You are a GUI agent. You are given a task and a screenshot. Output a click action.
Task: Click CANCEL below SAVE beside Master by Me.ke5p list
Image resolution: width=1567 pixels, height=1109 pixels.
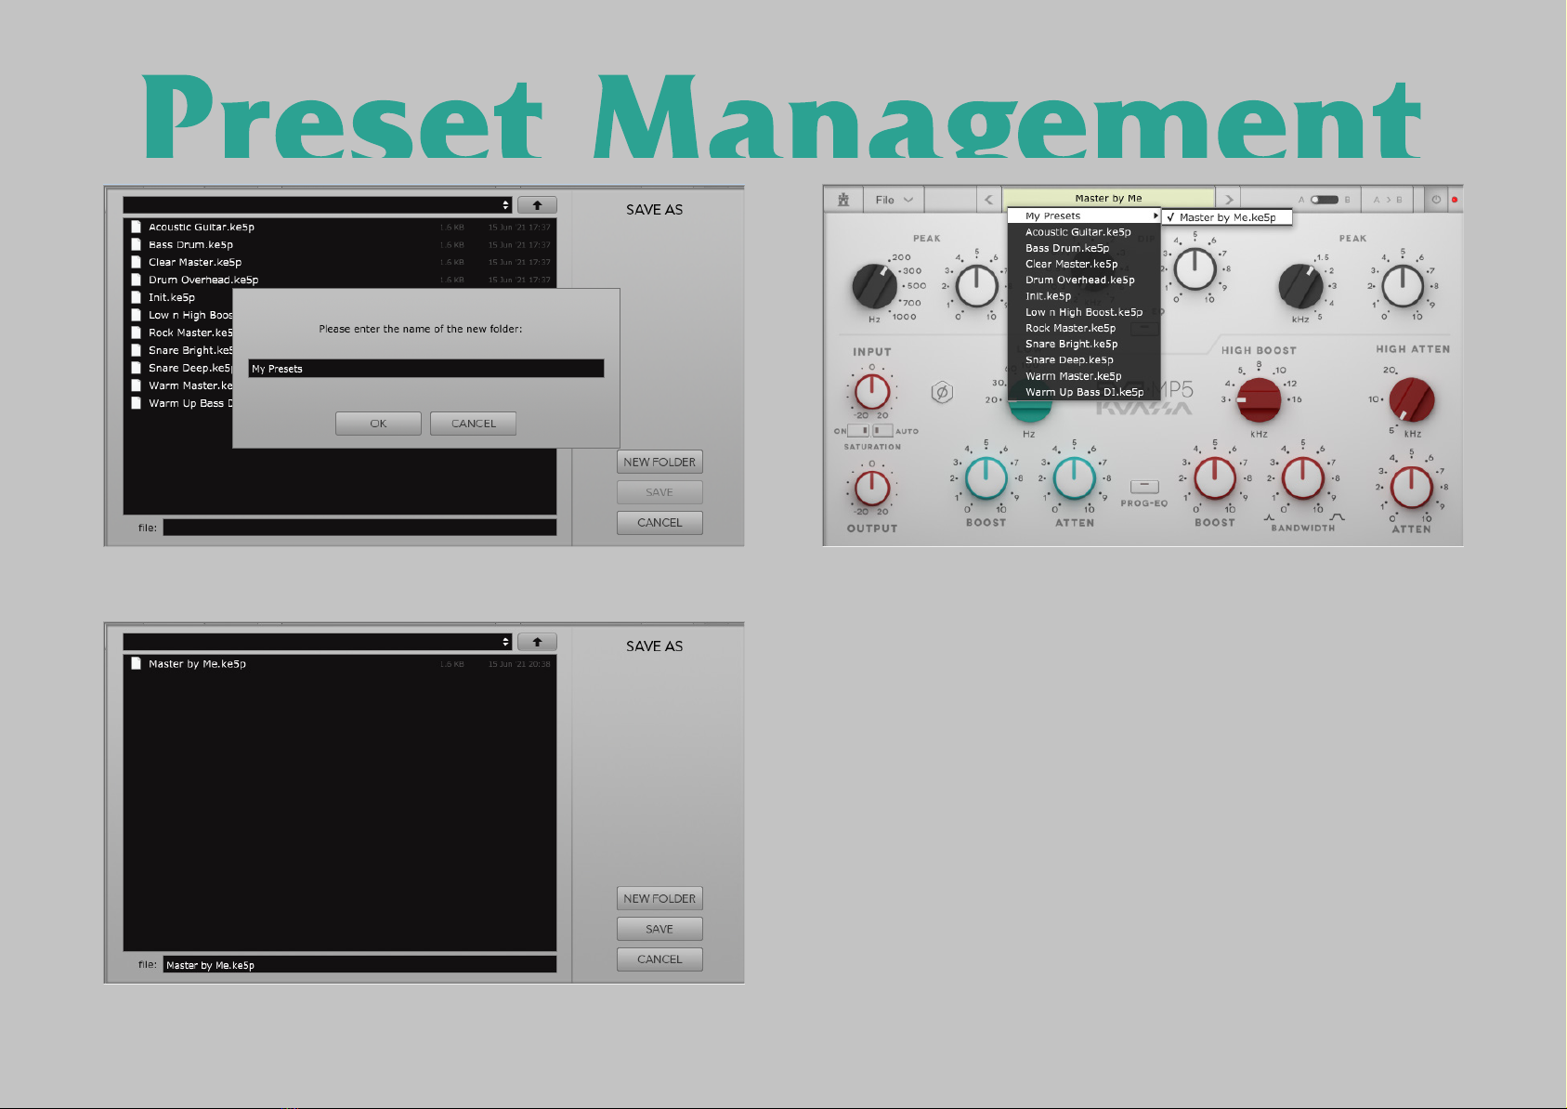click(x=659, y=959)
